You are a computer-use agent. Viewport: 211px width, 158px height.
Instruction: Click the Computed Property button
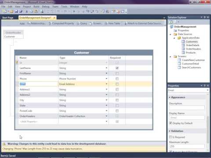coord(62,23)
